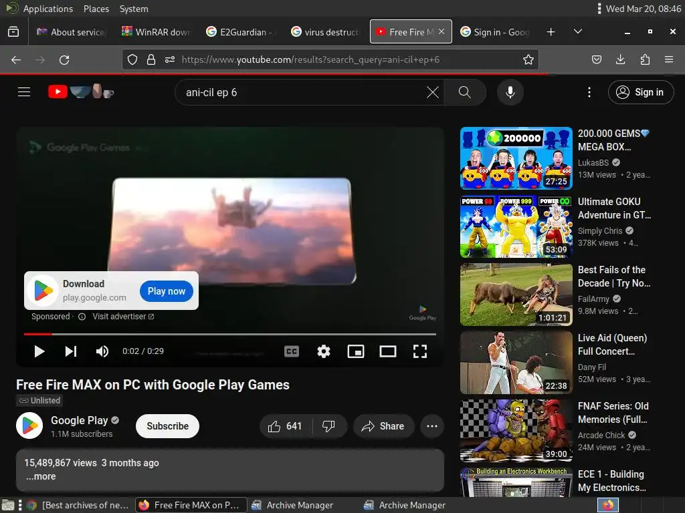Open FNAF Series: Old Memories thumbnail
The height and width of the screenshot is (513, 685).
[516, 431]
